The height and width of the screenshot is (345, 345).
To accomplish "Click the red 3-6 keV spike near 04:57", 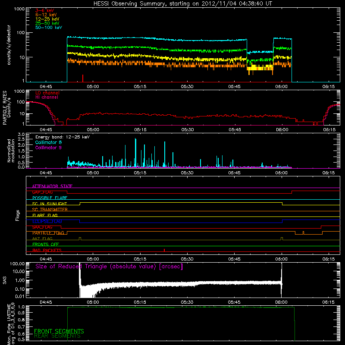I will (83, 78).
